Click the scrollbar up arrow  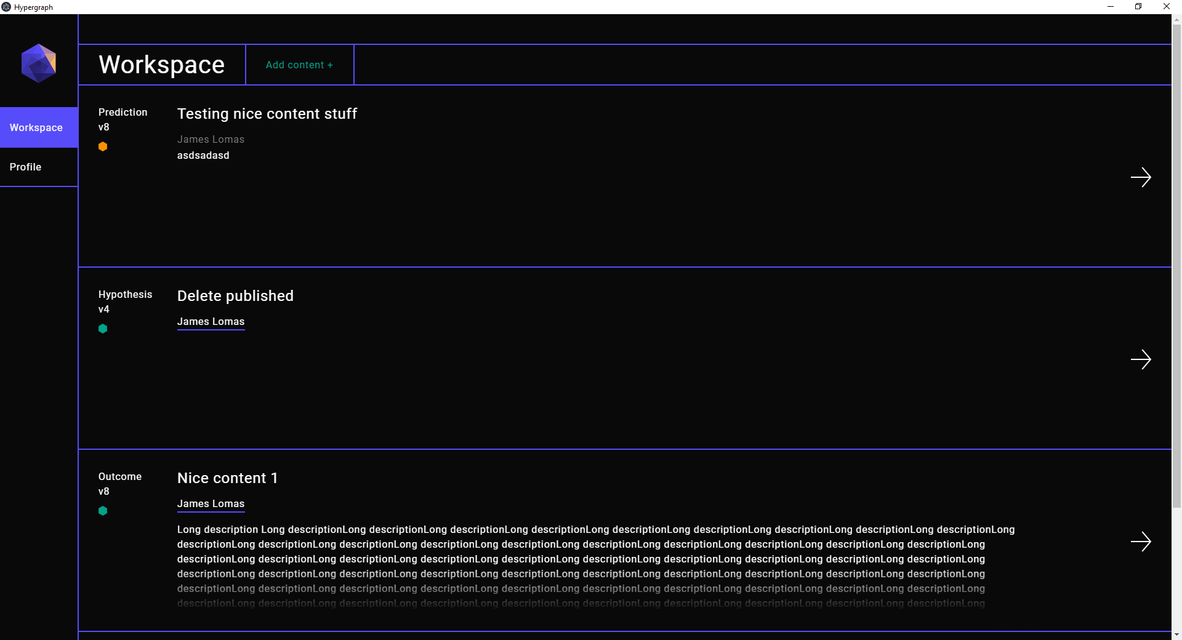coord(1176,19)
